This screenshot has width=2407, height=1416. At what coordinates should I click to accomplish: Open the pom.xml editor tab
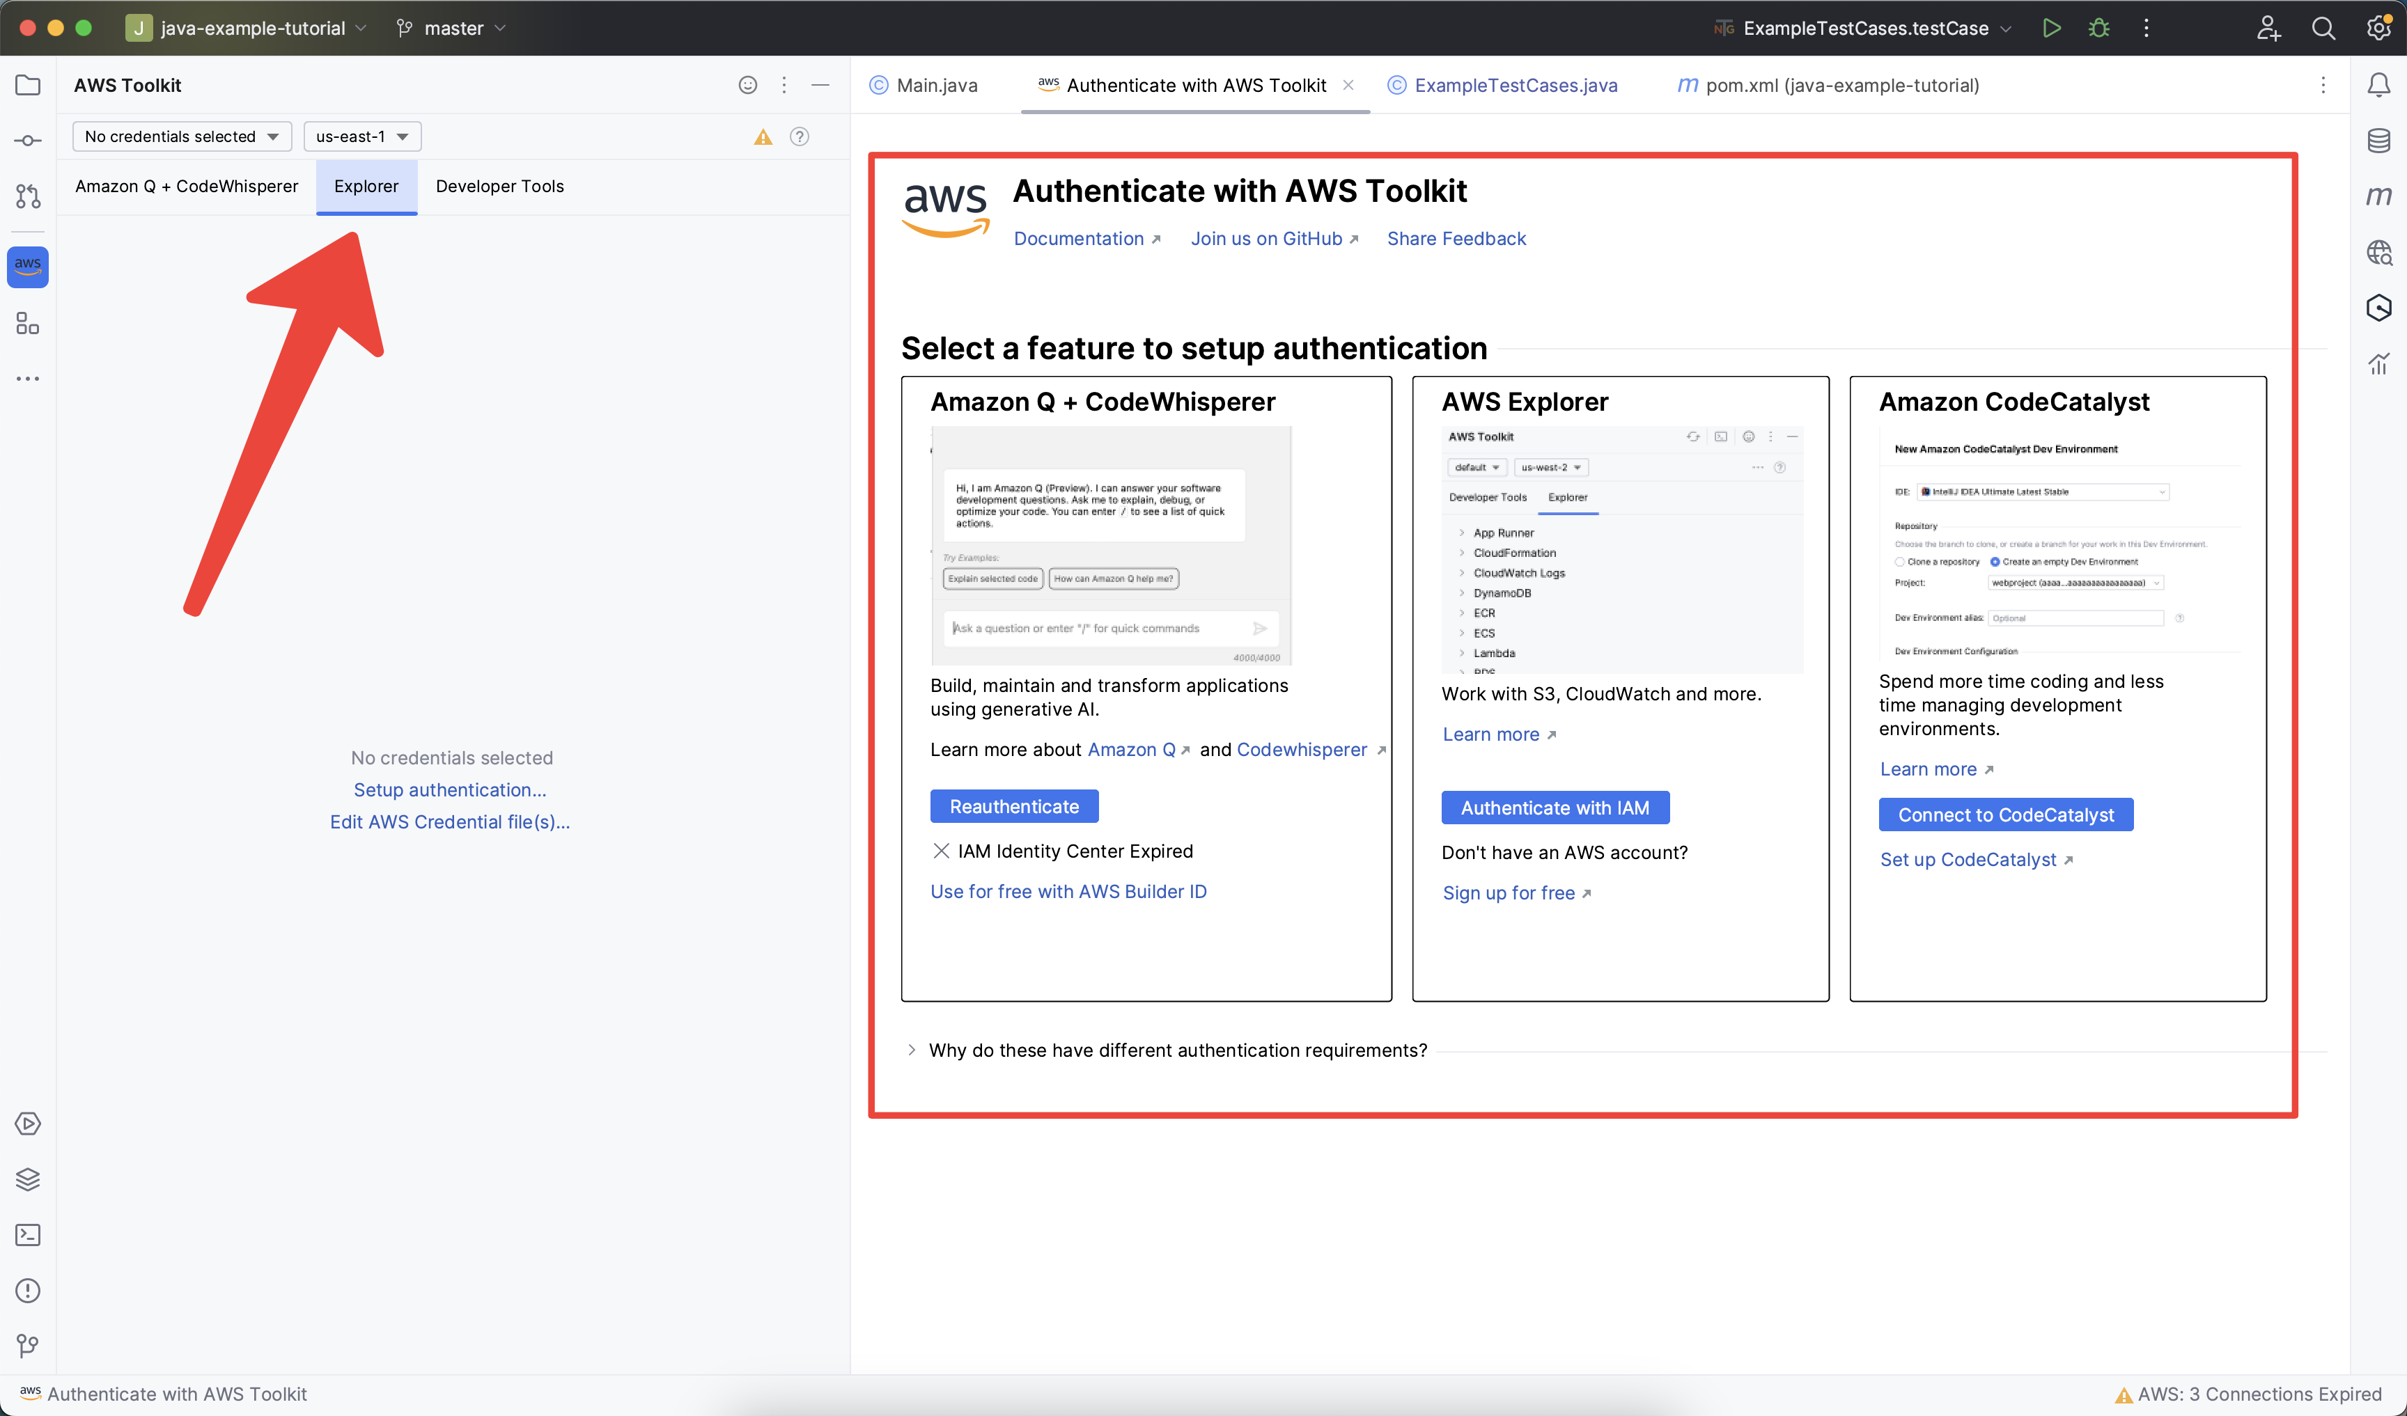[1828, 85]
